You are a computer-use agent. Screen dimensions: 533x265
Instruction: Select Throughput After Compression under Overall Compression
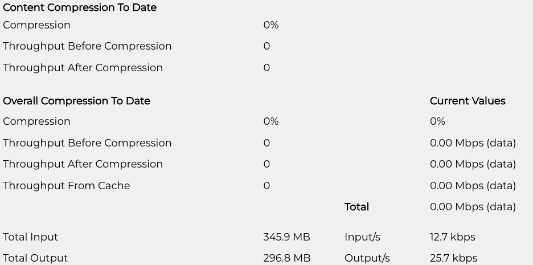[83, 164]
